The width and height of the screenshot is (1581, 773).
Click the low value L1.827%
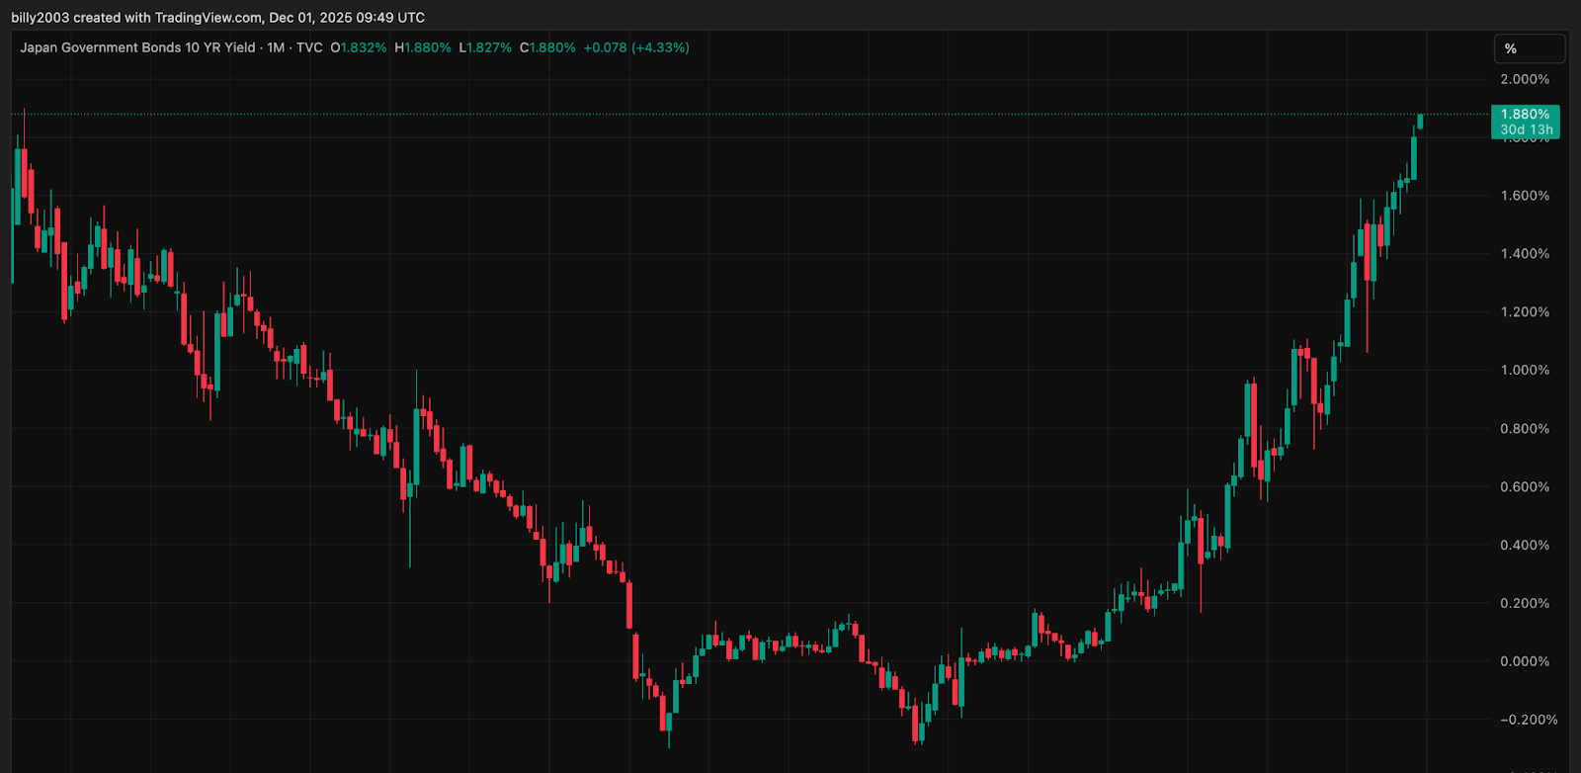[485, 47]
